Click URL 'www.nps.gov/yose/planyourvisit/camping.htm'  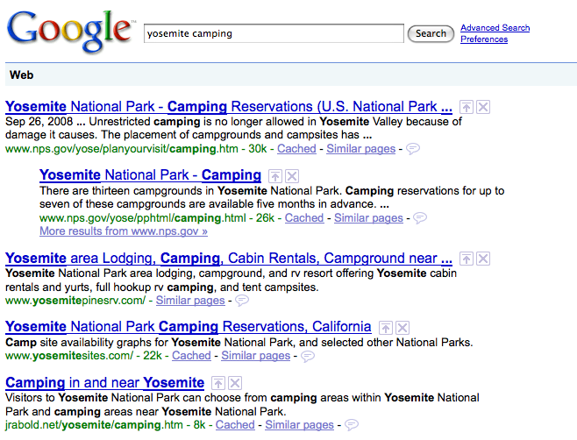[122, 149]
